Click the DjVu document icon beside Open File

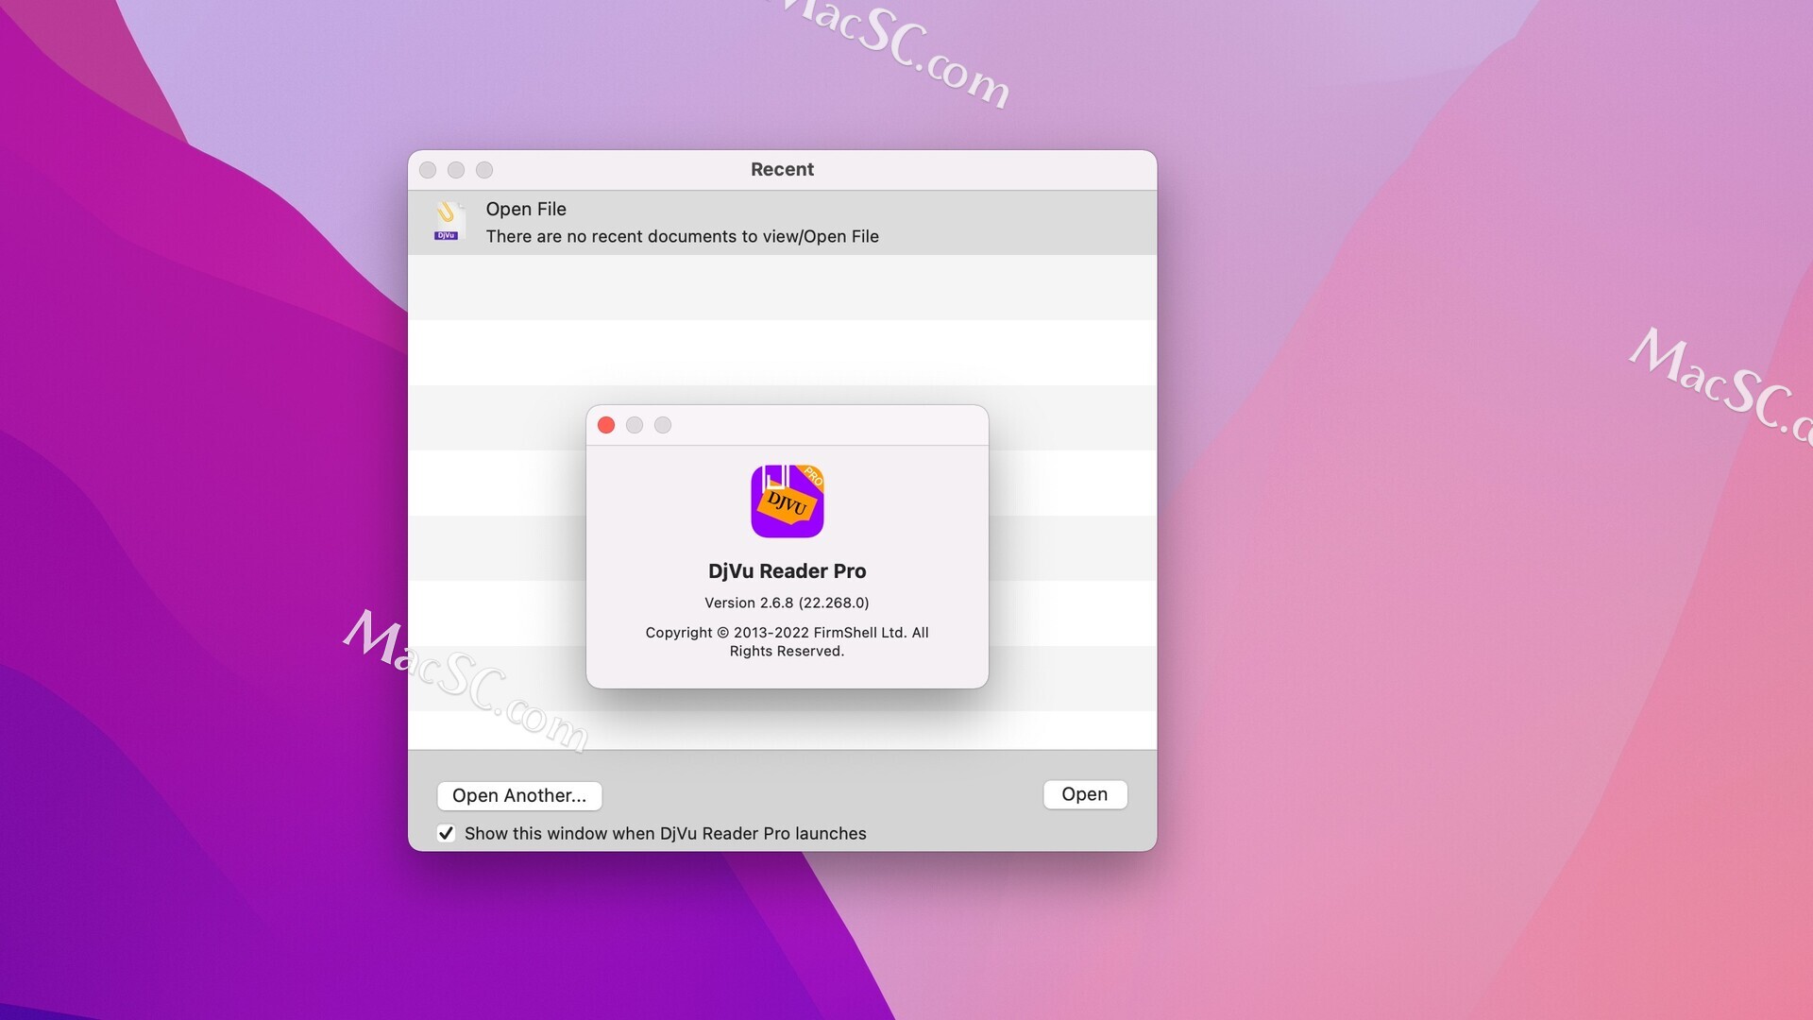(447, 222)
